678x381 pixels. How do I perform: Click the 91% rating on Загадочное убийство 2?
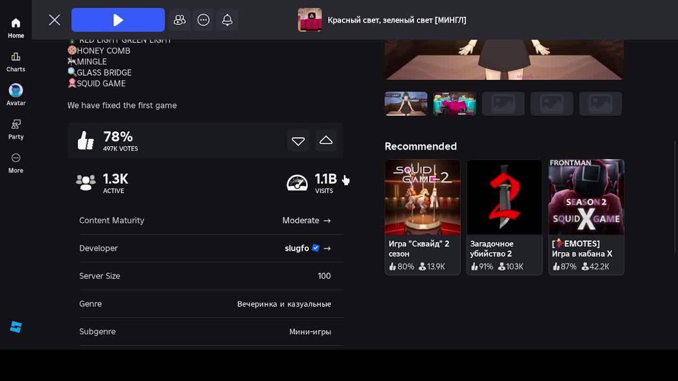point(481,267)
